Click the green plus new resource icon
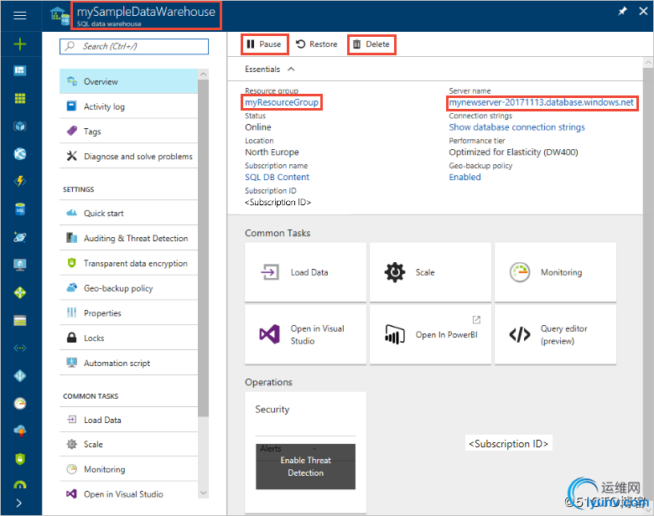The image size is (654, 516). pyautogui.click(x=19, y=44)
